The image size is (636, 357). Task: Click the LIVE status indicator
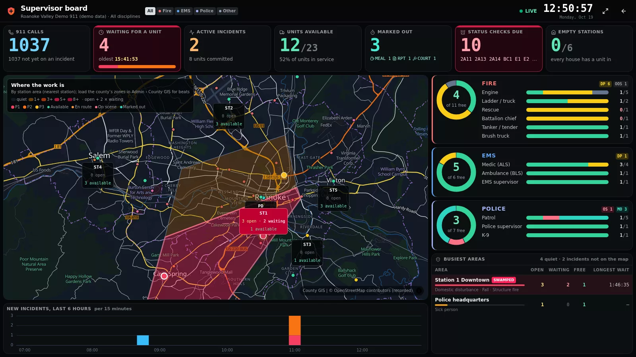(x=528, y=11)
